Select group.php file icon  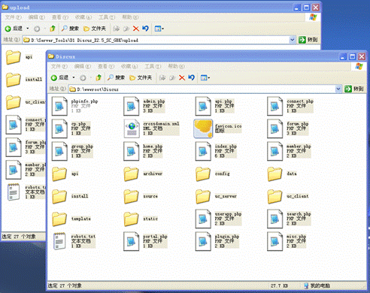59,151
